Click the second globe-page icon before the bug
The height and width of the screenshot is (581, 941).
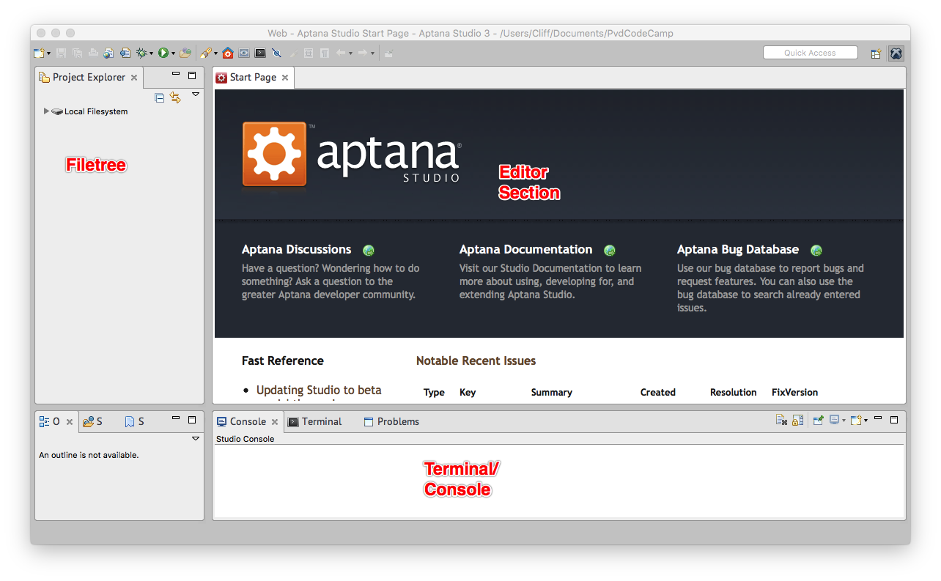point(125,53)
